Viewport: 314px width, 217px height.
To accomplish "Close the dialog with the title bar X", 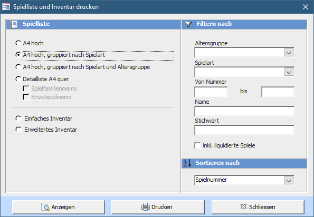I will (x=306, y=7).
